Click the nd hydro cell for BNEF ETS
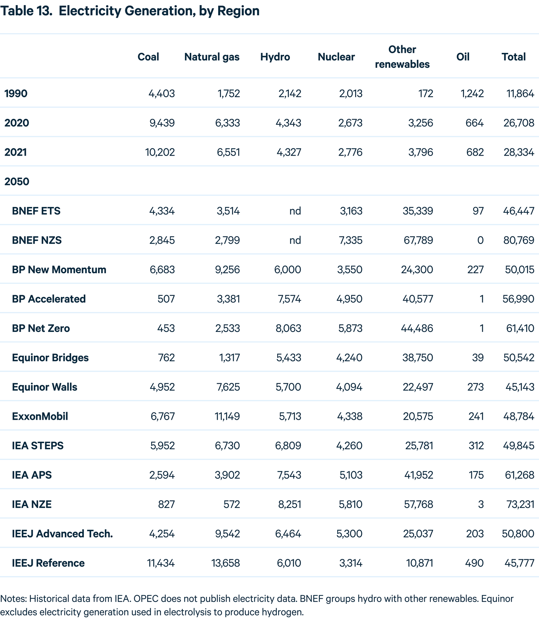539x622 pixels. point(295,211)
